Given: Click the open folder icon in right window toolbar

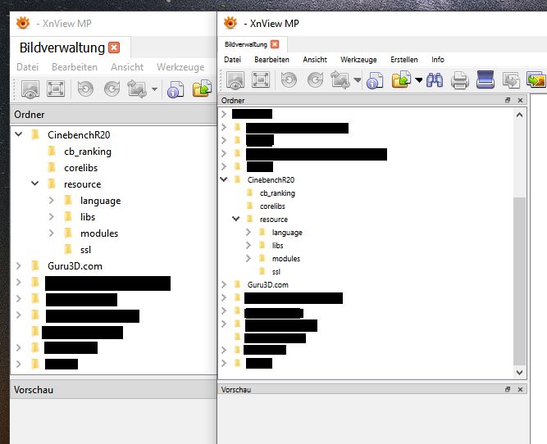Looking at the screenshot, I should pyautogui.click(x=401, y=79).
